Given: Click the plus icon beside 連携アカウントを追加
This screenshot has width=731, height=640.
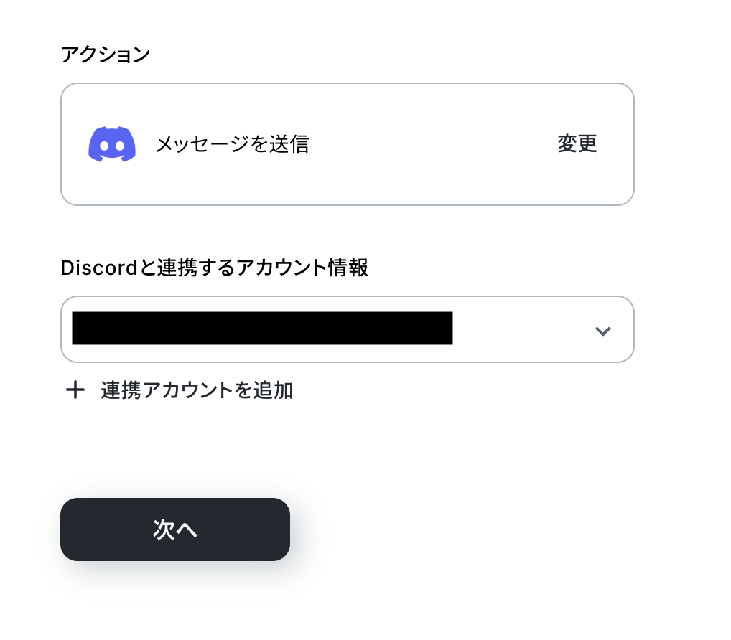Looking at the screenshot, I should point(75,390).
